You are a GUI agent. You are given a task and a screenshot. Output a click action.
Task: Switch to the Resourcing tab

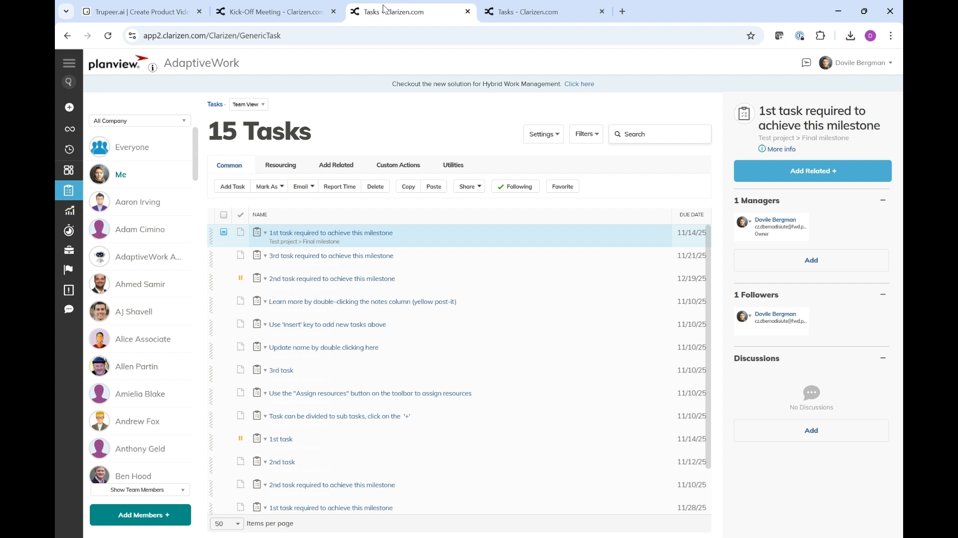pos(280,165)
